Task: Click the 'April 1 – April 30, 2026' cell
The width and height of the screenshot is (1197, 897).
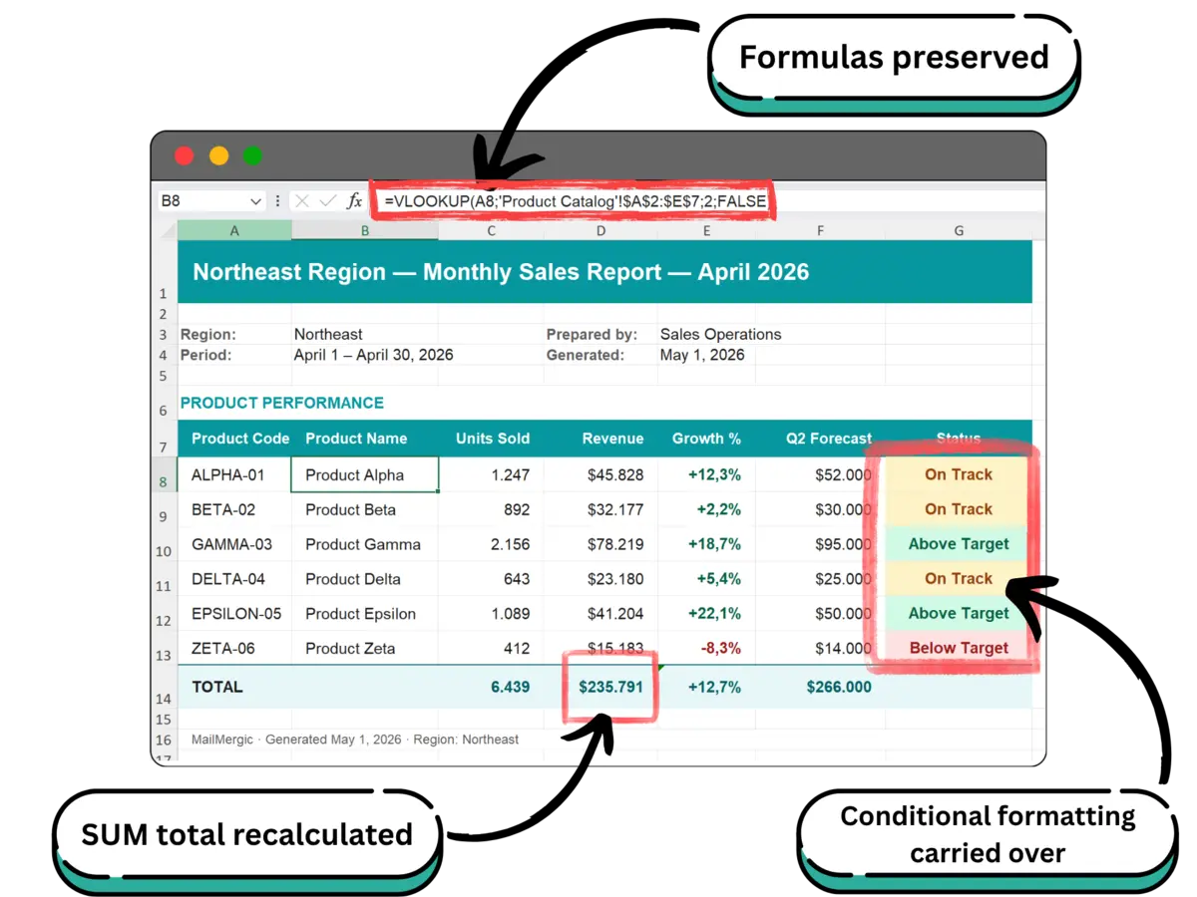Action: pyautogui.click(x=373, y=355)
